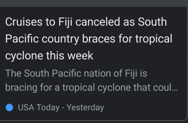Click 'Pacific country braces' headline line
The width and height of the screenshot is (188, 123).
[x=60, y=39]
